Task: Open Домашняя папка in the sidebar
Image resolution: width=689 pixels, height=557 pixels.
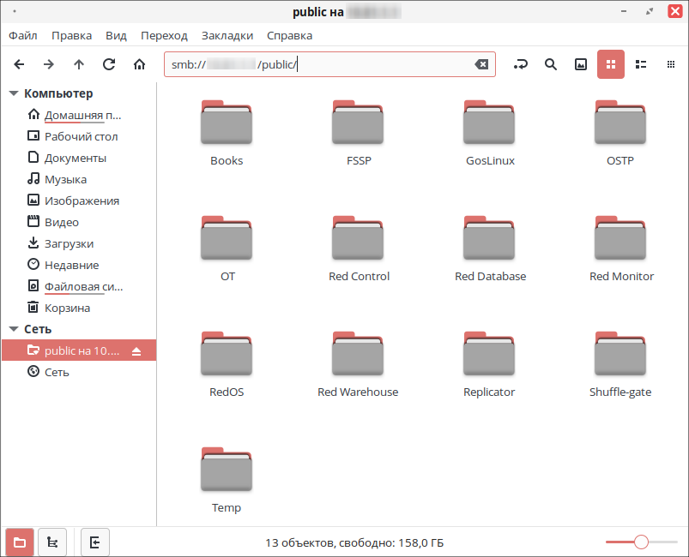Action: click(x=79, y=115)
